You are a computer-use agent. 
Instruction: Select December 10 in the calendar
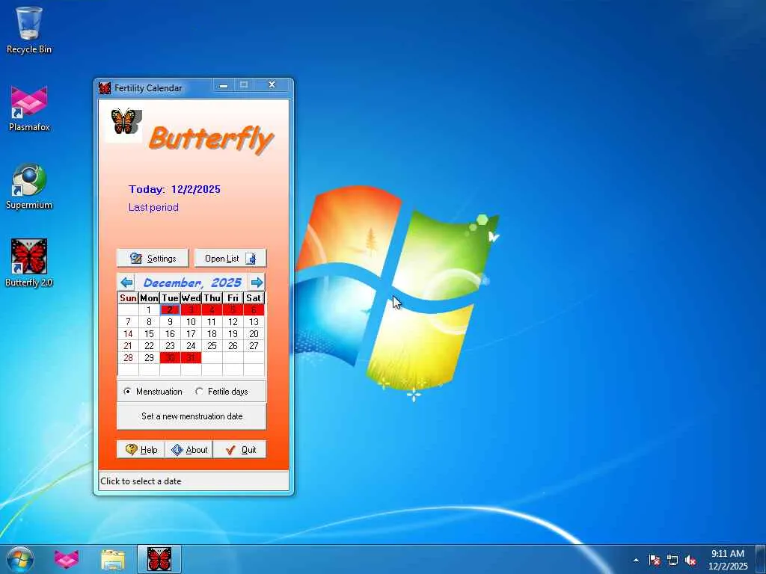click(x=191, y=321)
